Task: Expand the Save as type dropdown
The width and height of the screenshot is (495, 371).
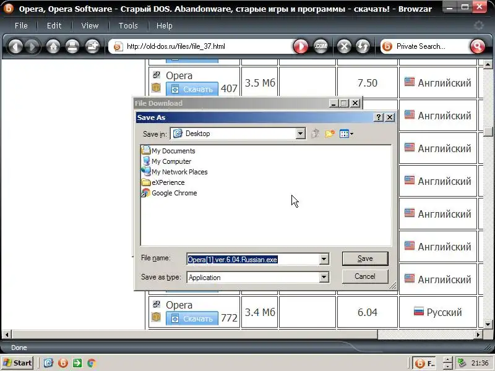Action: click(x=324, y=277)
